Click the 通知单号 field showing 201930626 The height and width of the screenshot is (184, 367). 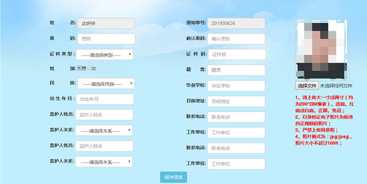pyautogui.click(x=236, y=23)
